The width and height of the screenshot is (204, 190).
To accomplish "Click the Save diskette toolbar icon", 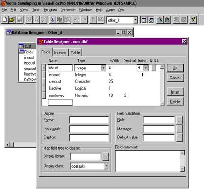I will (x=19, y=20).
